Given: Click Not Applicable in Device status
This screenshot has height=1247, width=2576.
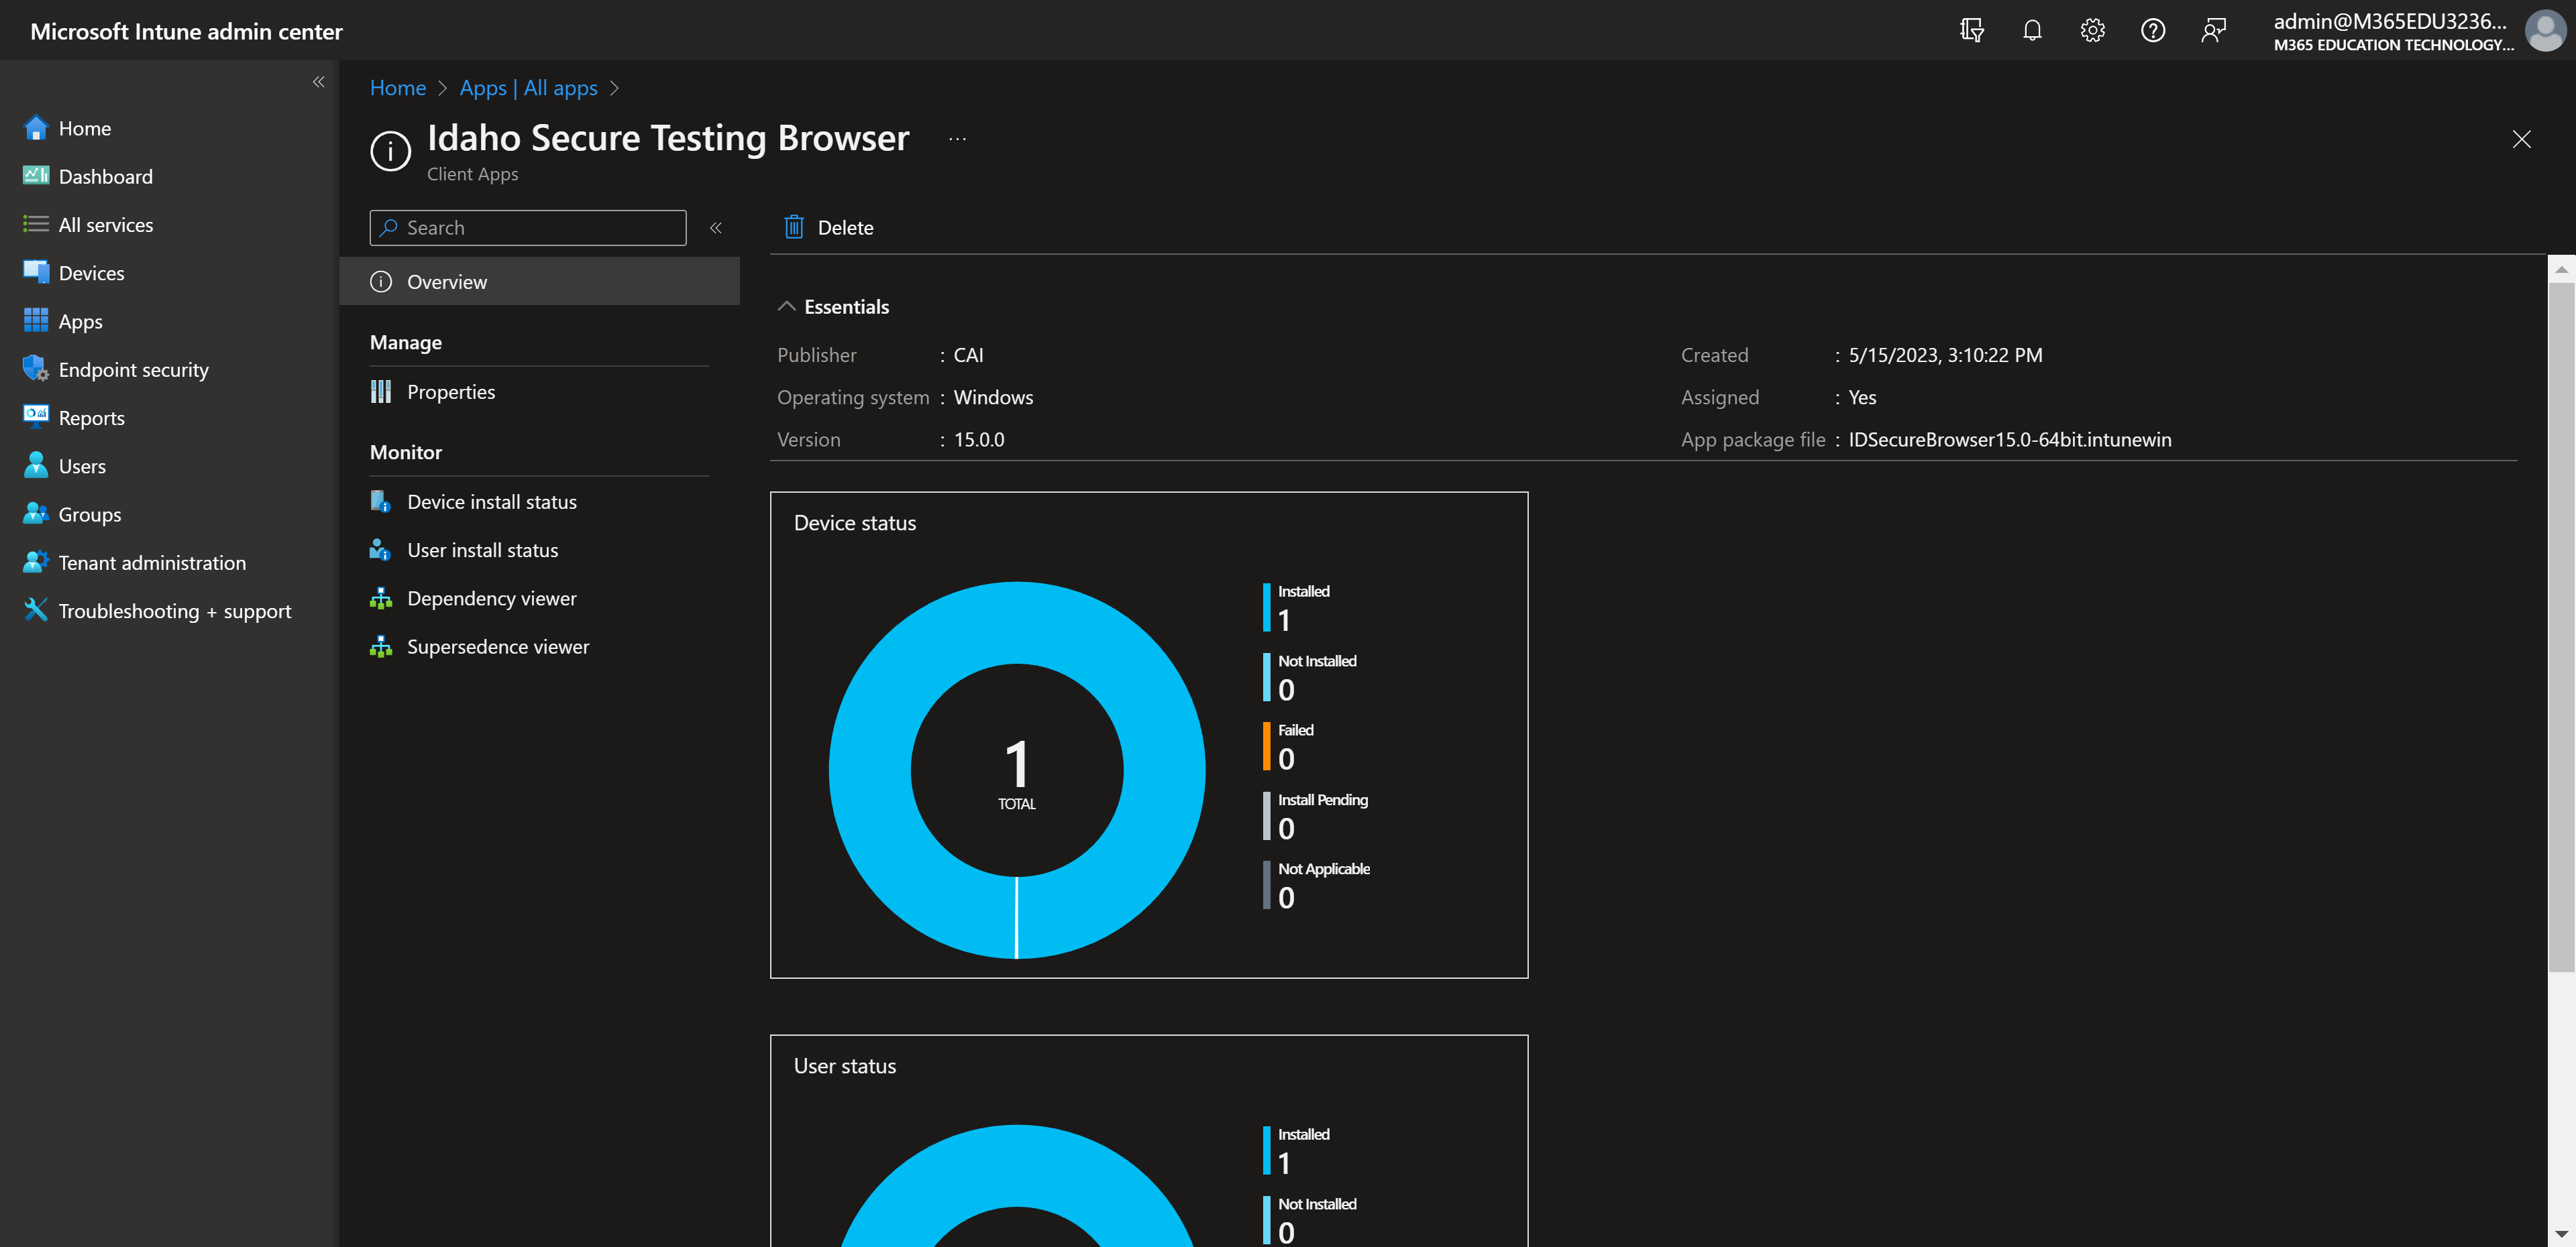Looking at the screenshot, I should pos(1316,884).
